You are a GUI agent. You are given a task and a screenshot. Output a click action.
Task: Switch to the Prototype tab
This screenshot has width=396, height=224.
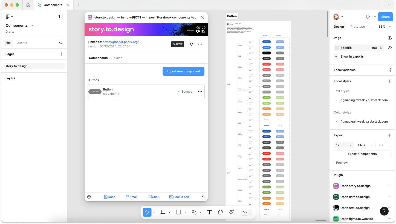pyautogui.click(x=358, y=27)
